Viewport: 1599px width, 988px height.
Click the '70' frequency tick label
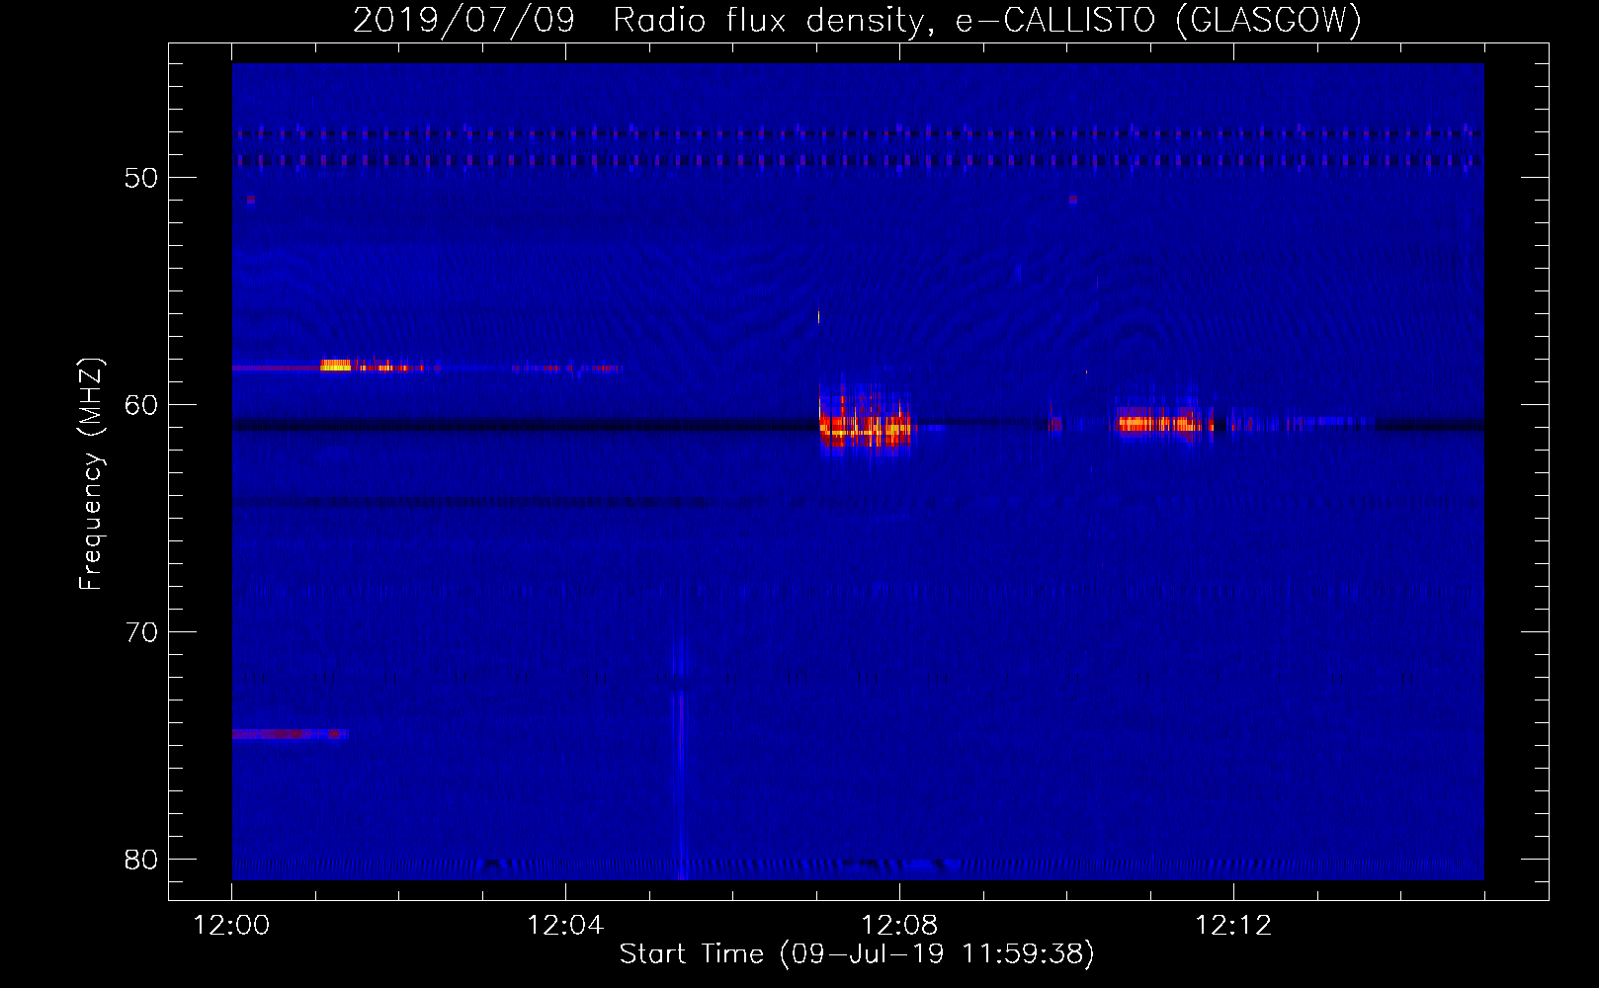[141, 632]
